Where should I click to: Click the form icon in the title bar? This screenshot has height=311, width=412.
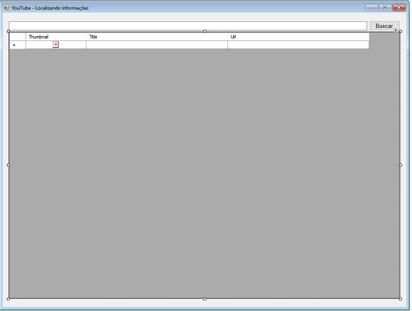[x=7, y=8]
